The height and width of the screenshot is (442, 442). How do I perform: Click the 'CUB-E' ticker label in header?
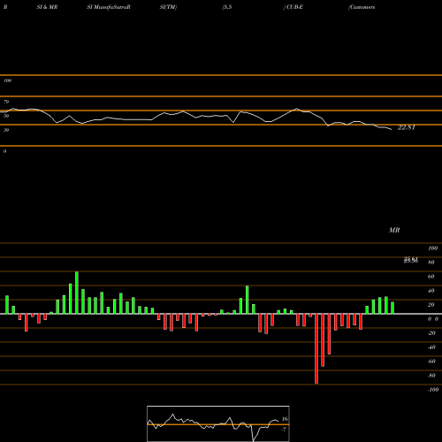(x=294, y=7)
